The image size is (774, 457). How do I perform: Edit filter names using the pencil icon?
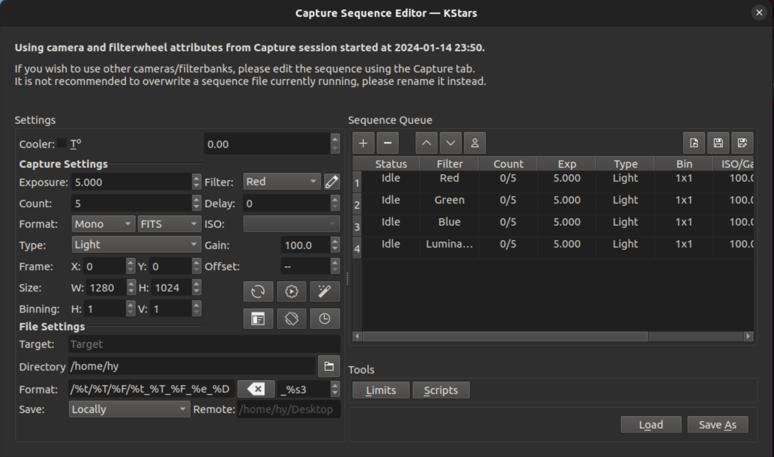tap(332, 182)
